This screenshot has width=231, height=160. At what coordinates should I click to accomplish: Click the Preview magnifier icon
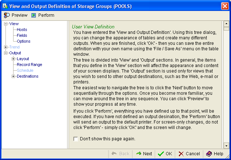(7, 15)
